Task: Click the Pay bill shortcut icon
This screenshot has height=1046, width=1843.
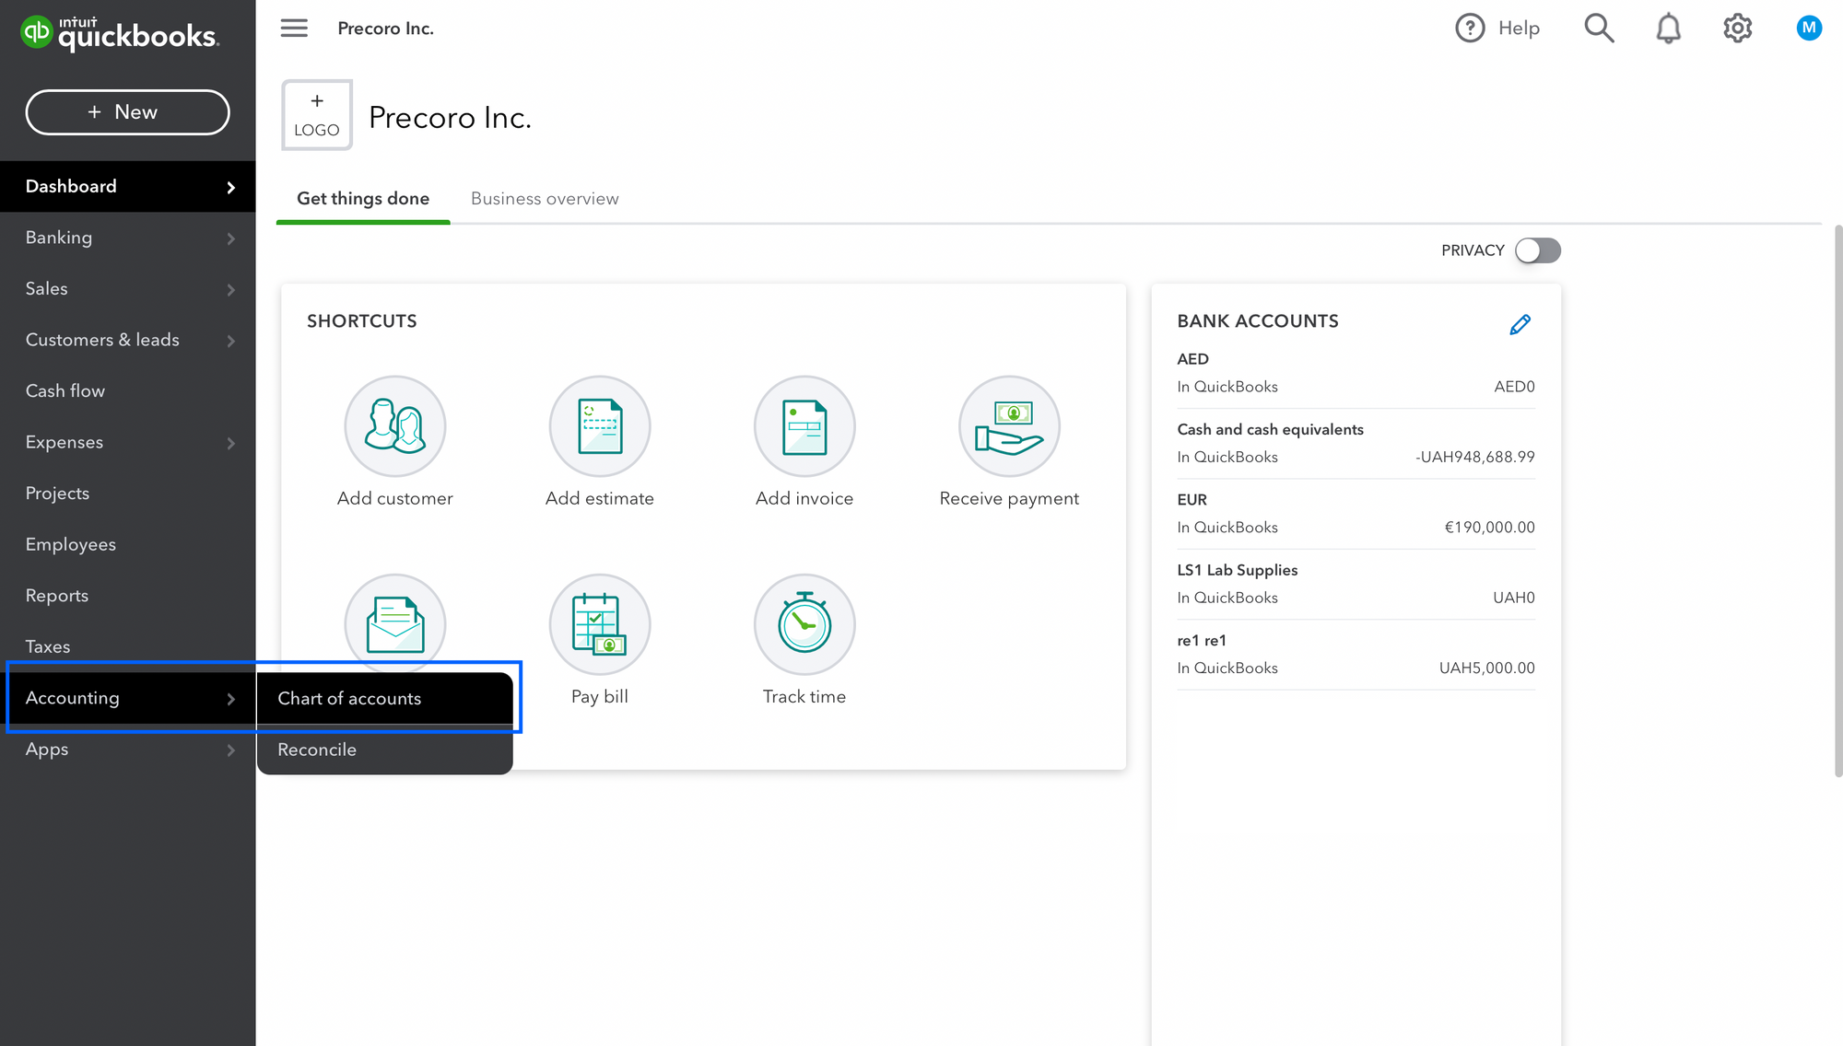Action: point(599,625)
